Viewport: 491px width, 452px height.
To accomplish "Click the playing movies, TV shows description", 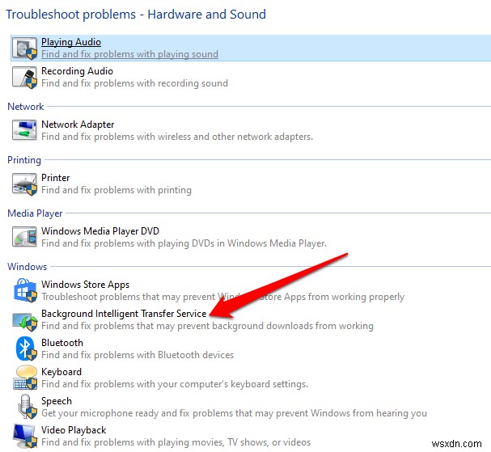I will [x=176, y=442].
